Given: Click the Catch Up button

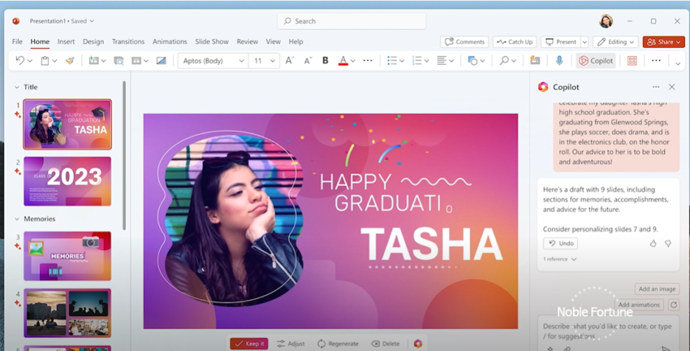Looking at the screenshot, I should point(515,42).
